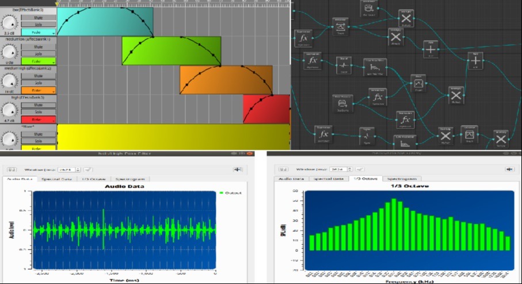Switch to Spectral Data tab in left window
The image size is (522, 284).
coord(55,180)
